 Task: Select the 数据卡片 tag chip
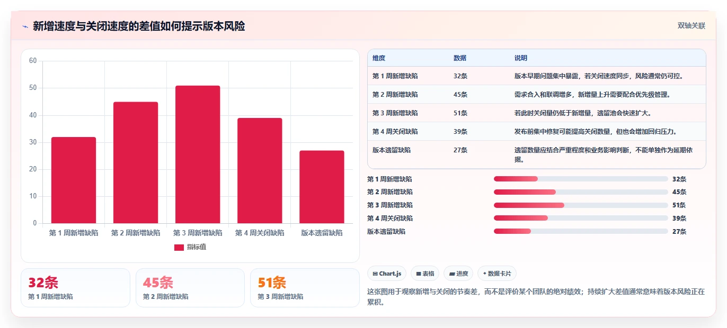pyautogui.click(x=497, y=274)
